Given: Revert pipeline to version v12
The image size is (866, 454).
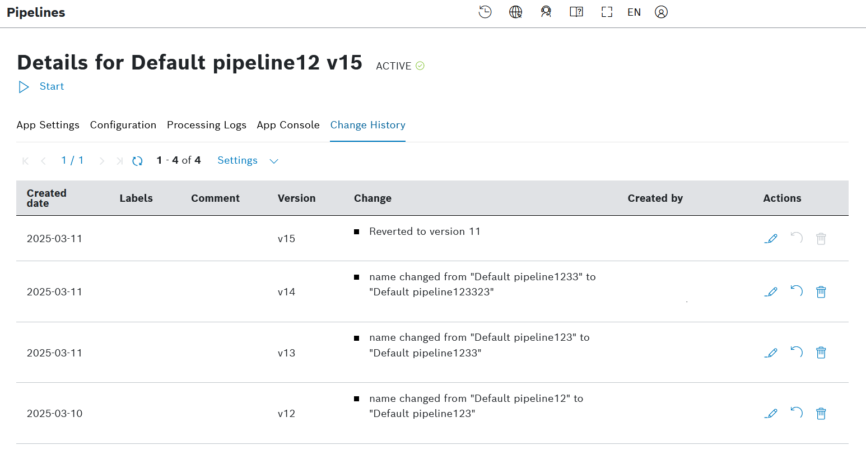Looking at the screenshot, I should (797, 414).
